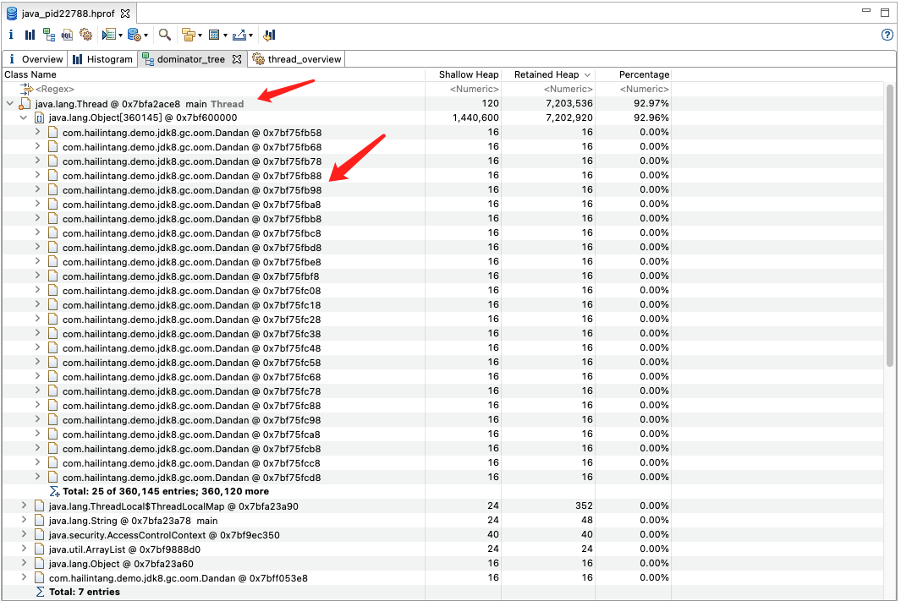The image size is (901, 601).
Task: Switch to the Histogram tab
Action: (x=103, y=59)
